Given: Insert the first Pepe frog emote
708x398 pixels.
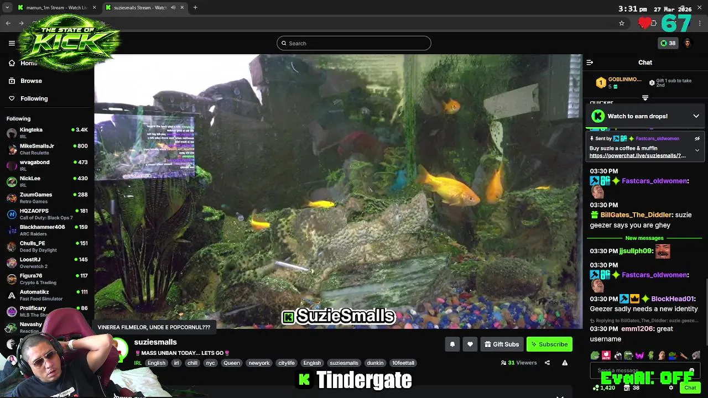Looking at the screenshot, I should pyautogui.click(x=595, y=355).
